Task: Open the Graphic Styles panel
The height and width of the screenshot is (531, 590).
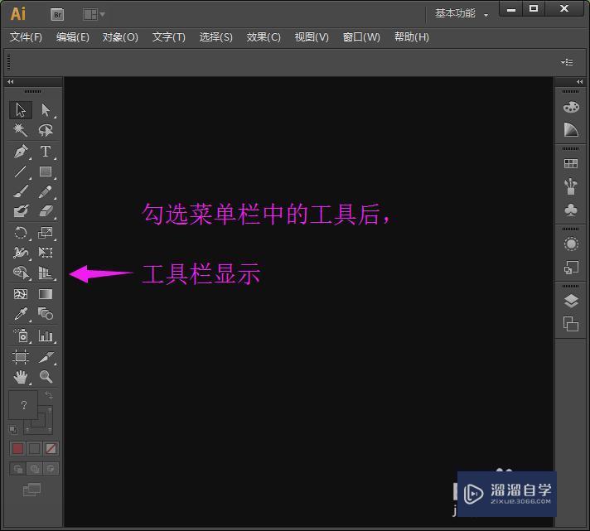Action: tap(571, 268)
